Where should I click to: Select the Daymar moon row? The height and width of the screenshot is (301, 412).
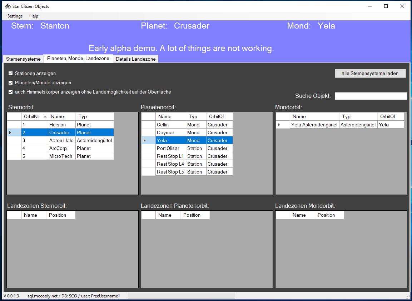click(x=187, y=132)
